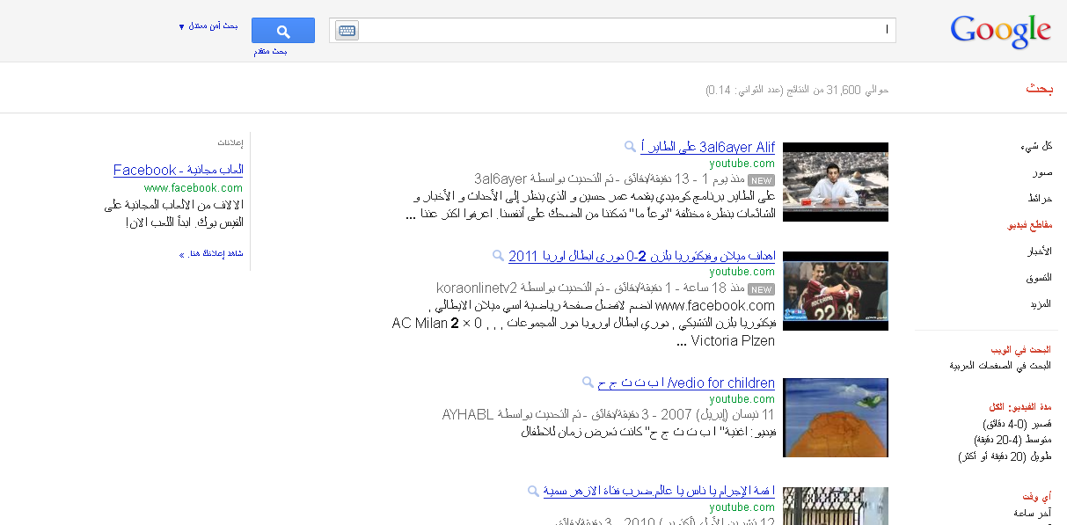Preview magnifier beside the 'اوربا 2011' result title
Screen dimensions: 1067x525
coord(498,255)
